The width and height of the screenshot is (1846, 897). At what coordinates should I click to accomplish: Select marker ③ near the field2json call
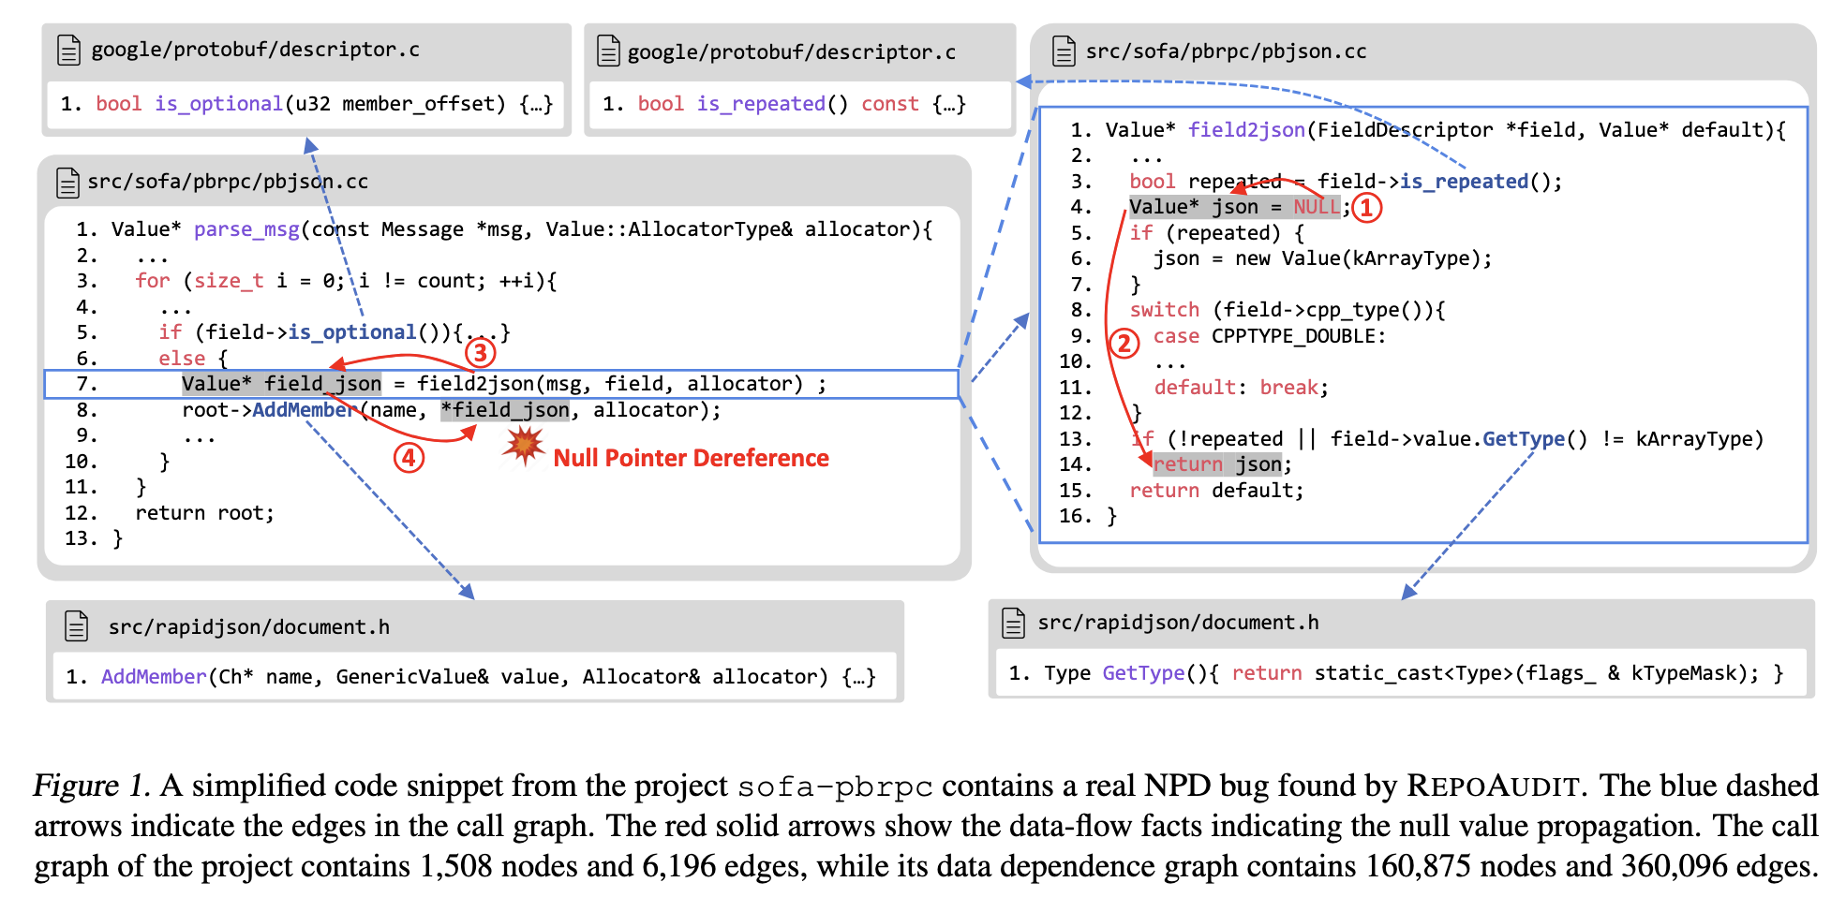click(479, 353)
